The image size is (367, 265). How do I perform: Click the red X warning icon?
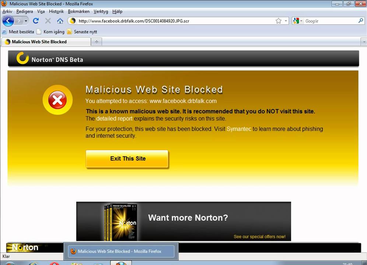57,100
